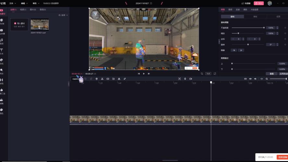Click the horizontal mirror flip icon

234,50
